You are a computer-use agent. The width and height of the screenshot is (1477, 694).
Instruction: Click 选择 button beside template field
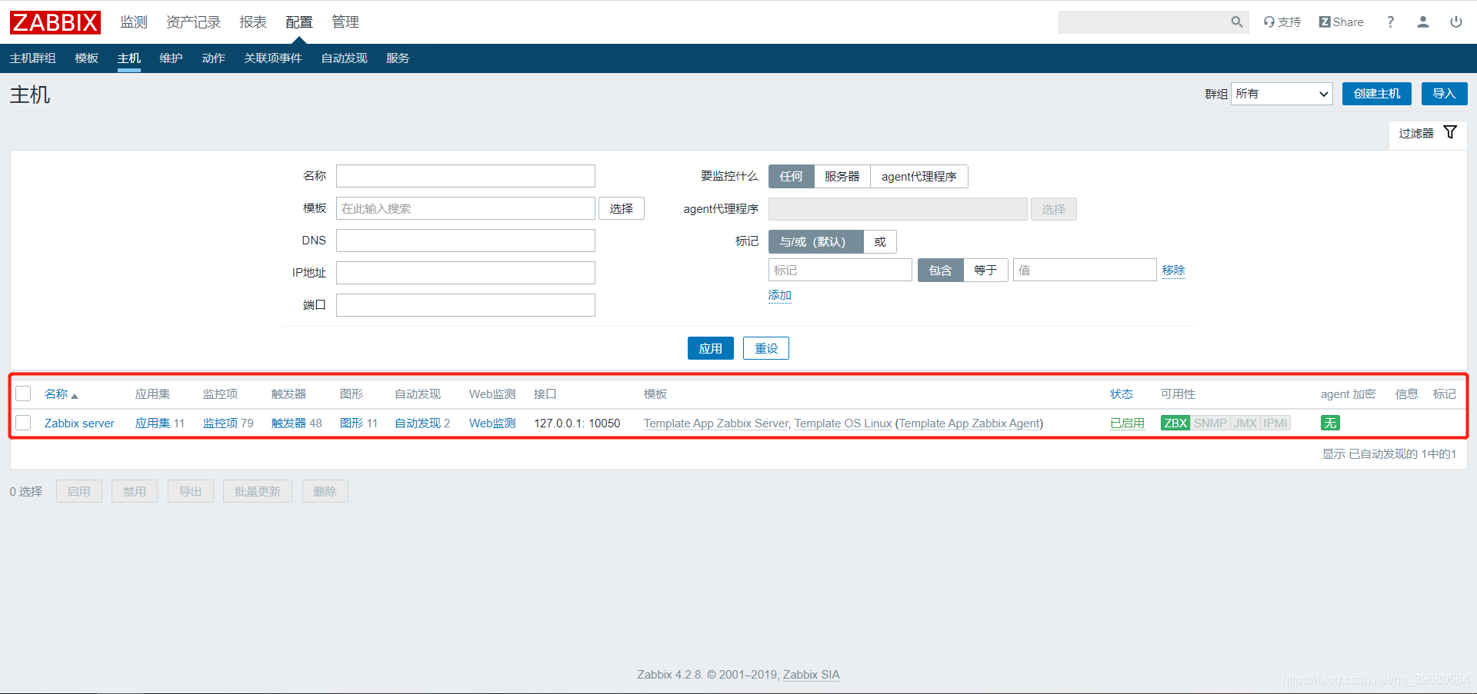622,208
